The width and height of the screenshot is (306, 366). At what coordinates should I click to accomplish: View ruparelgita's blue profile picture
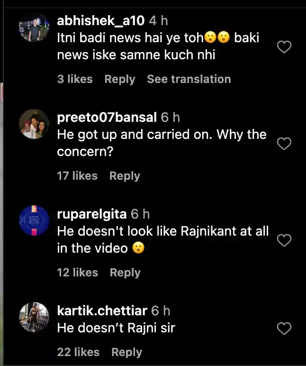(34, 221)
